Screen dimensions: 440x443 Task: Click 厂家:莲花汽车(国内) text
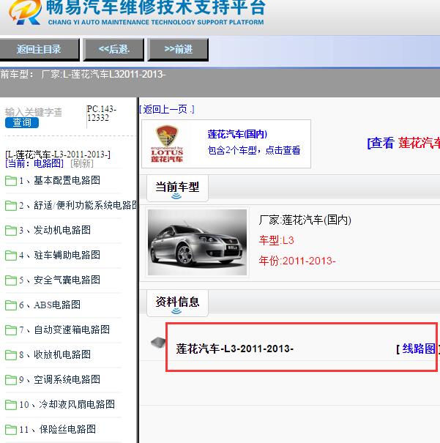point(305,220)
